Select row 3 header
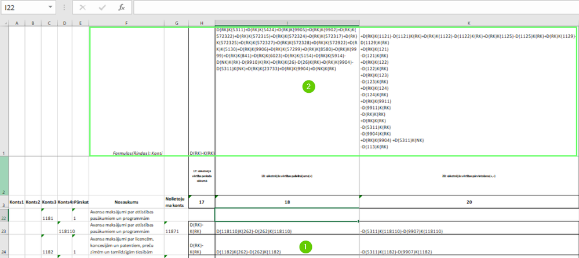579x258 pixels. (x=4, y=201)
